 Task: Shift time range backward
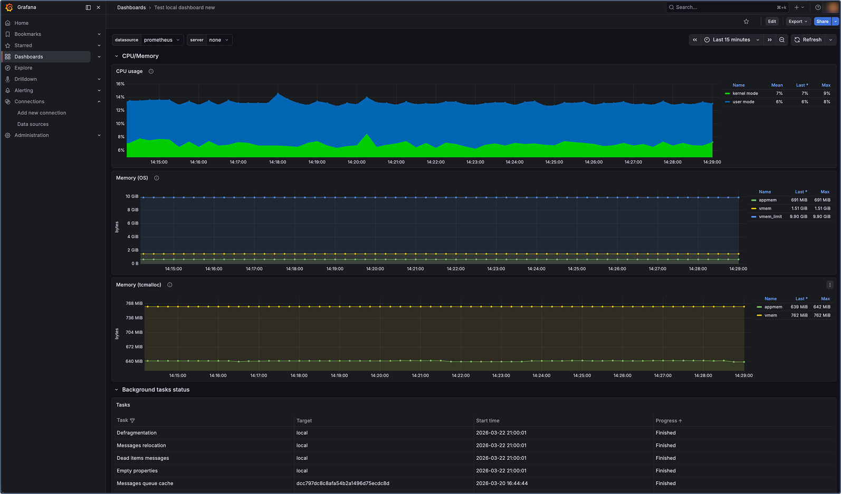[695, 40]
